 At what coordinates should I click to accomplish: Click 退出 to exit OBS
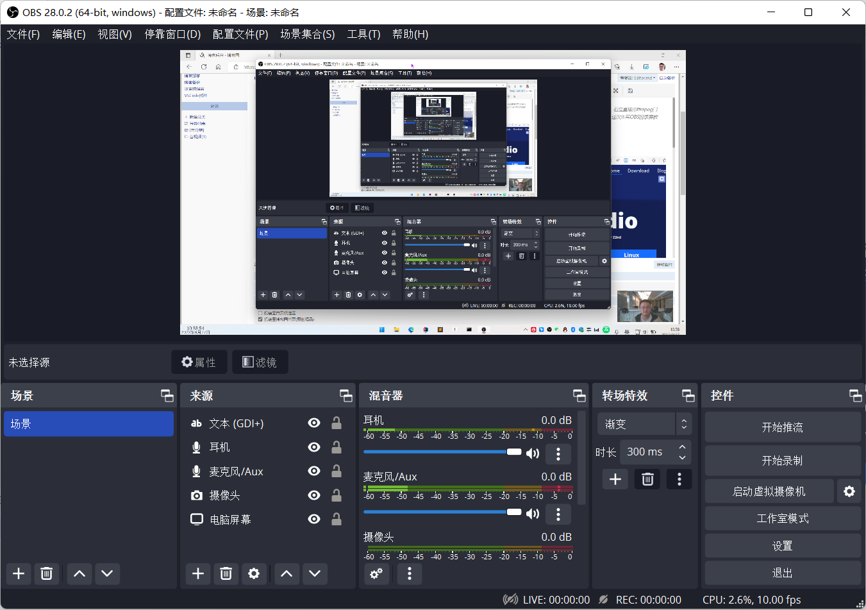pyautogui.click(x=783, y=573)
